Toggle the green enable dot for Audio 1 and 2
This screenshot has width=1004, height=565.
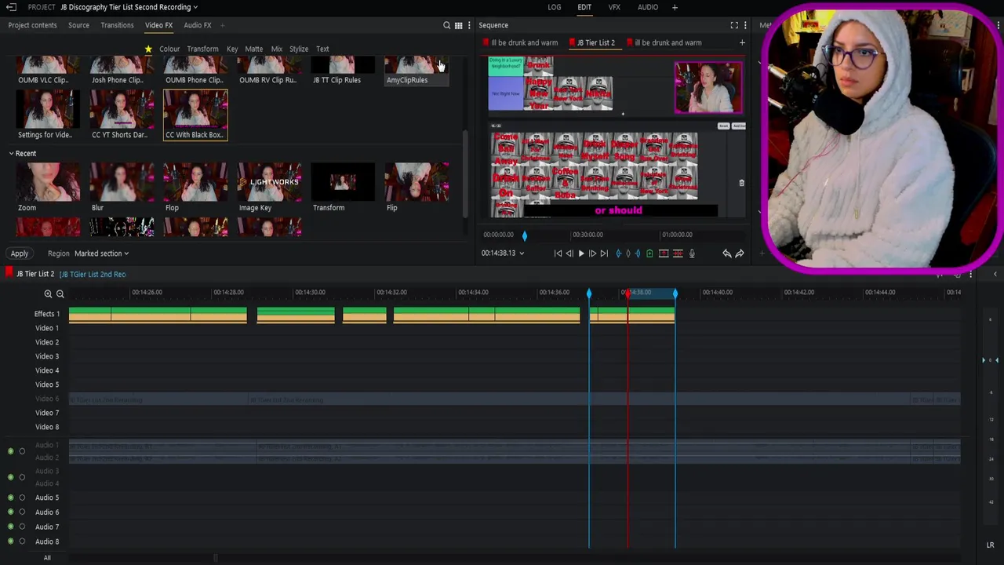pos(10,451)
